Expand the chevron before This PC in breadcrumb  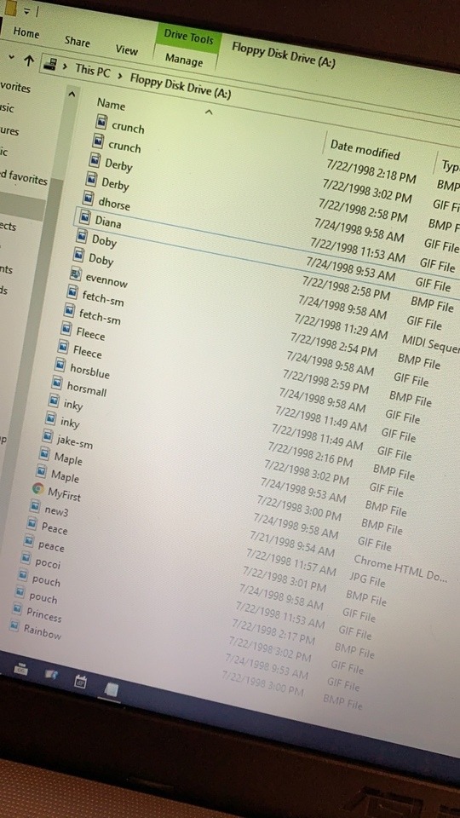[x=66, y=66]
